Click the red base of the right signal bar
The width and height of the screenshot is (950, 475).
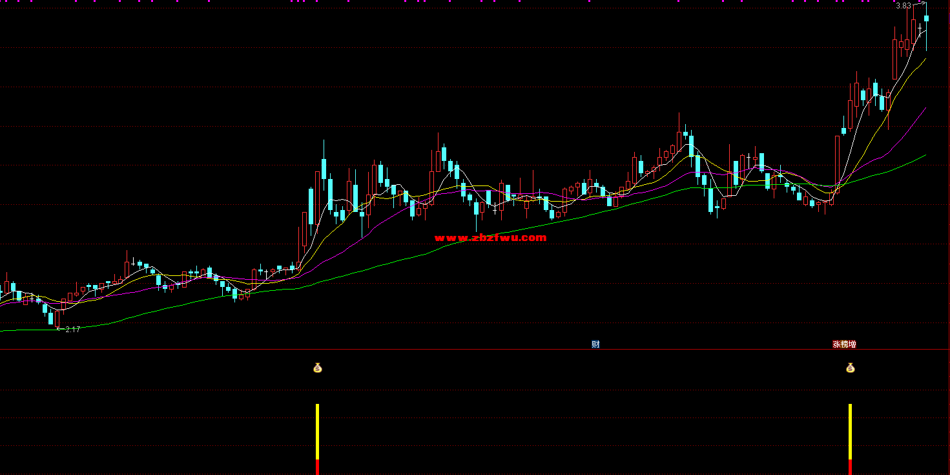tap(850, 468)
